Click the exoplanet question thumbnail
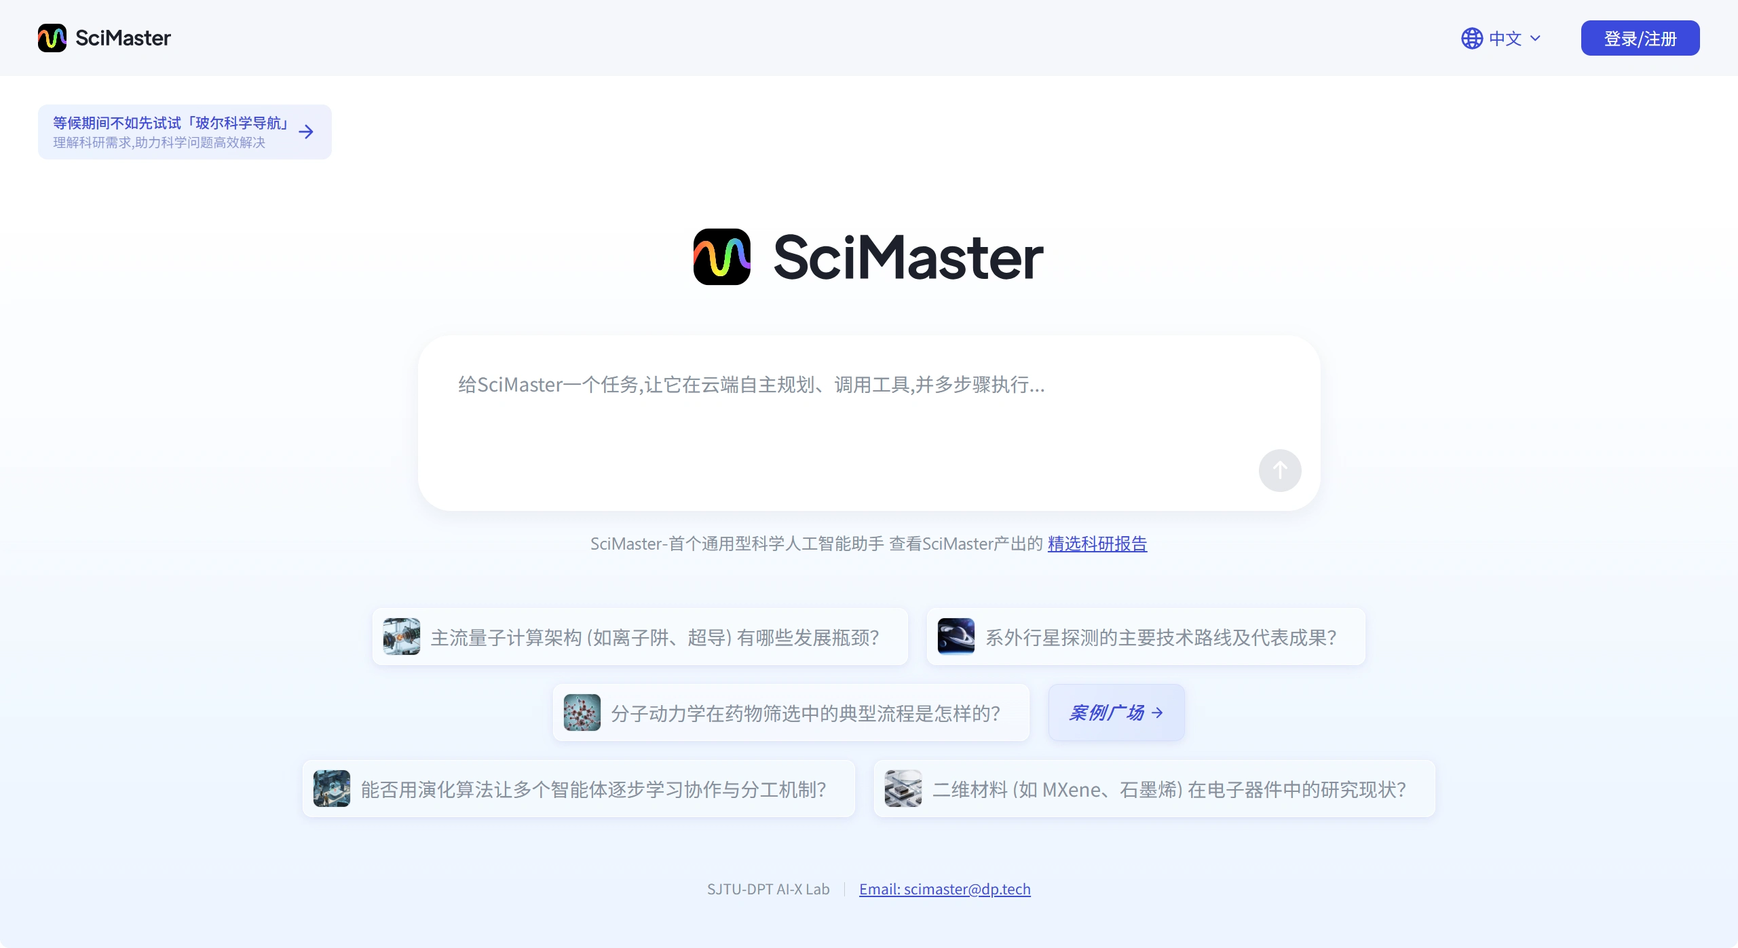The image size is (1738, 948). [x=956, y=637]
